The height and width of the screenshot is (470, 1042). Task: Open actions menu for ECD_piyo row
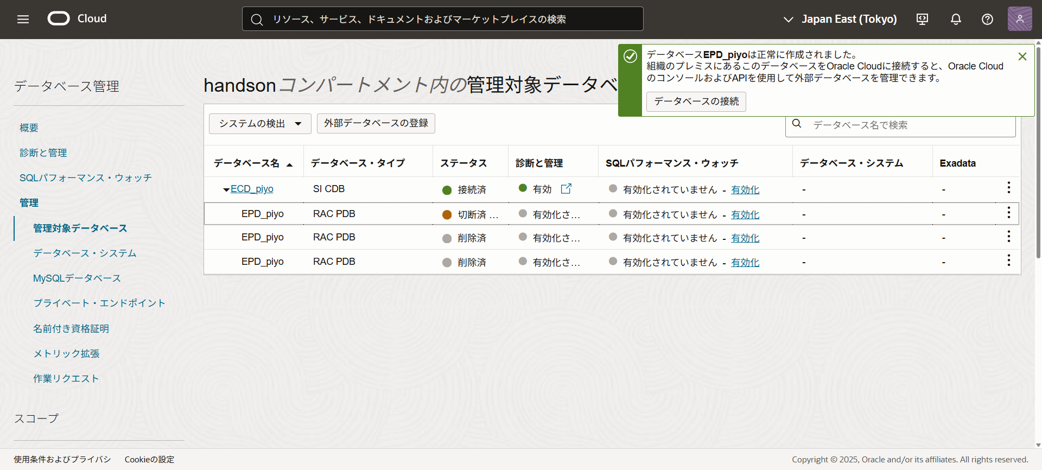click(x=1009, y=188)
